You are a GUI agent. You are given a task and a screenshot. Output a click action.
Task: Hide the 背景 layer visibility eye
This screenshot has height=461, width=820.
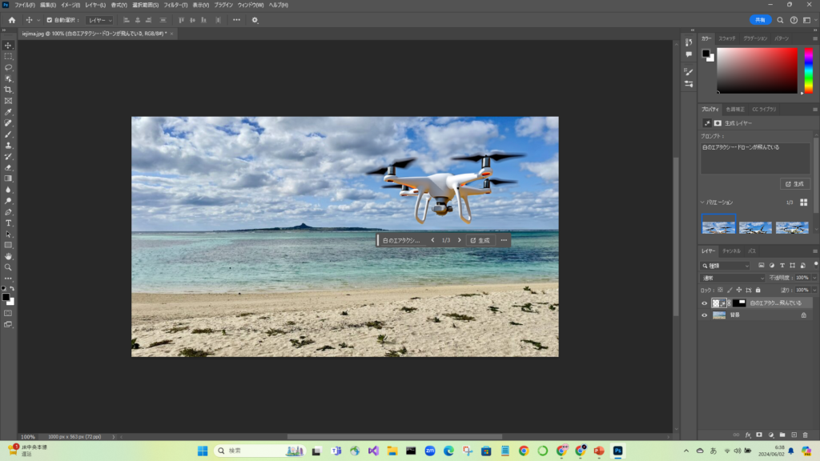(x=705, y=315)
